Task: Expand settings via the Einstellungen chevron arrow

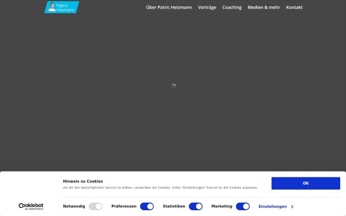Action: [292, 207]
